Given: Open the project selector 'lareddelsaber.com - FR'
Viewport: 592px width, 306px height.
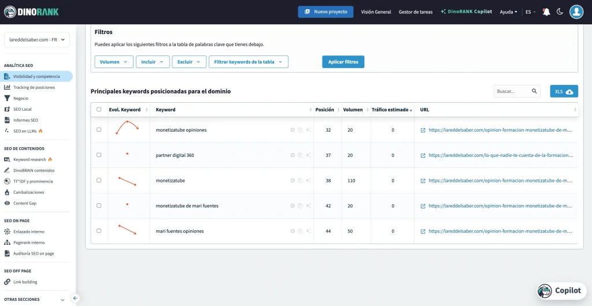Looking at the screenshot, I should [x=37, y=40].
